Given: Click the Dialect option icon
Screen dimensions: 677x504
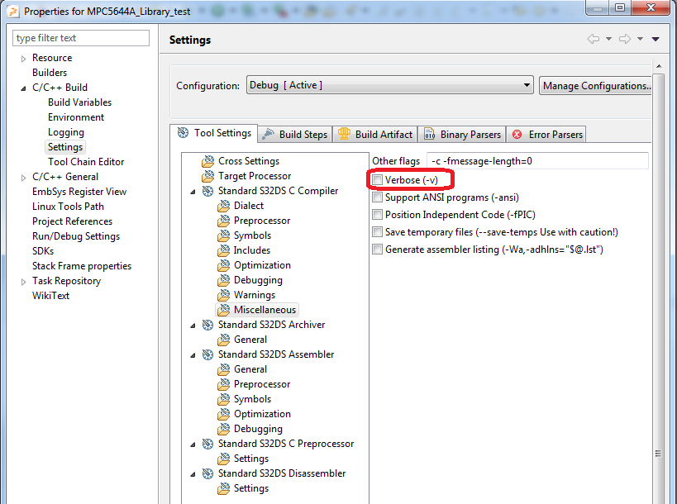Looking at the screenshot, I should click(x=224, y=206).
